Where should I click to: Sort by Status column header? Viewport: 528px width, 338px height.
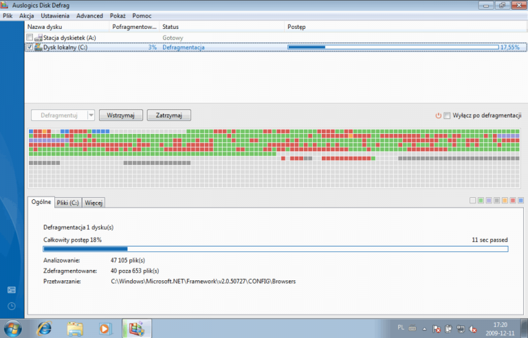click(x=222, y=27)
